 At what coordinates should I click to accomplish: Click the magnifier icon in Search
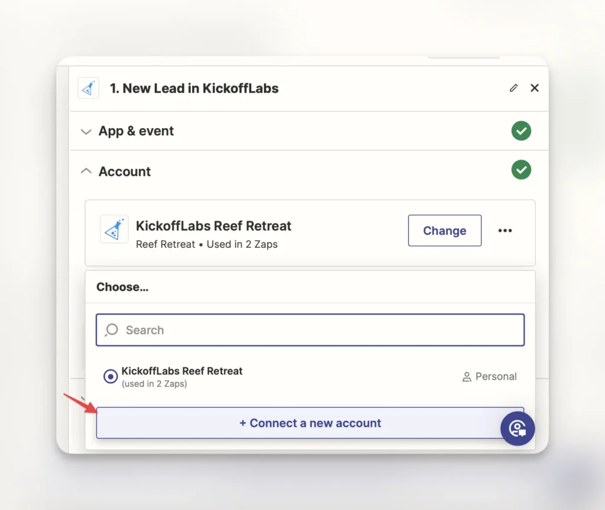(112, 330)
